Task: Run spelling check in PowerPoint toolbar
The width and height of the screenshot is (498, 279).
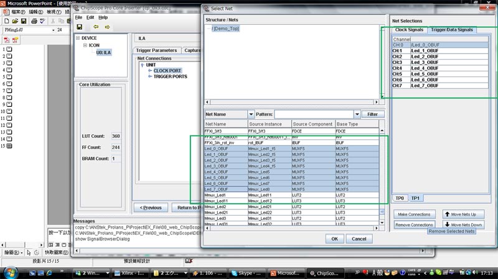Action: click(x=42, y=21)
